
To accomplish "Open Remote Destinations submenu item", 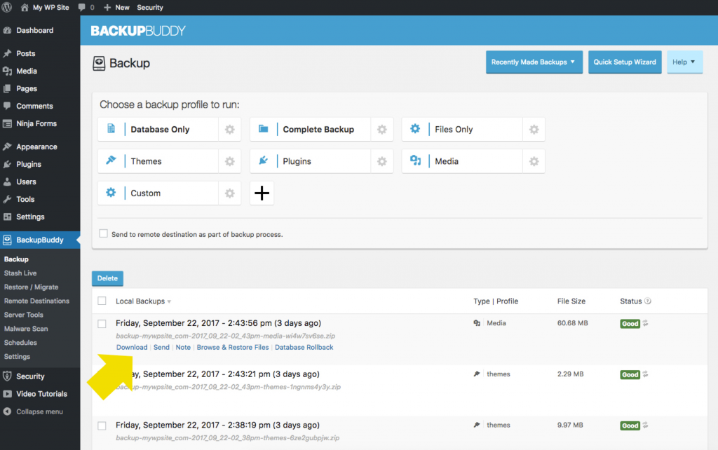I will pos(36,301).
